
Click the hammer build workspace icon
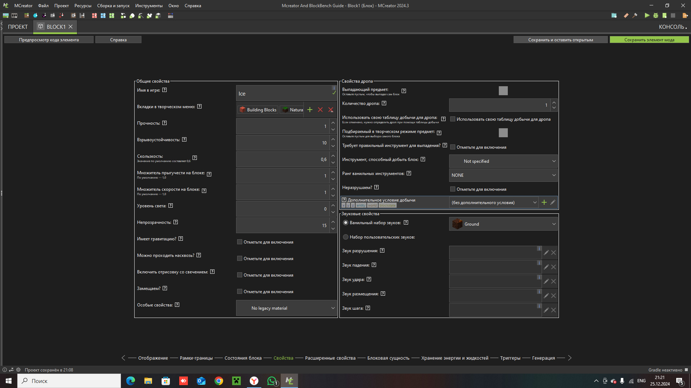[635, 15]
